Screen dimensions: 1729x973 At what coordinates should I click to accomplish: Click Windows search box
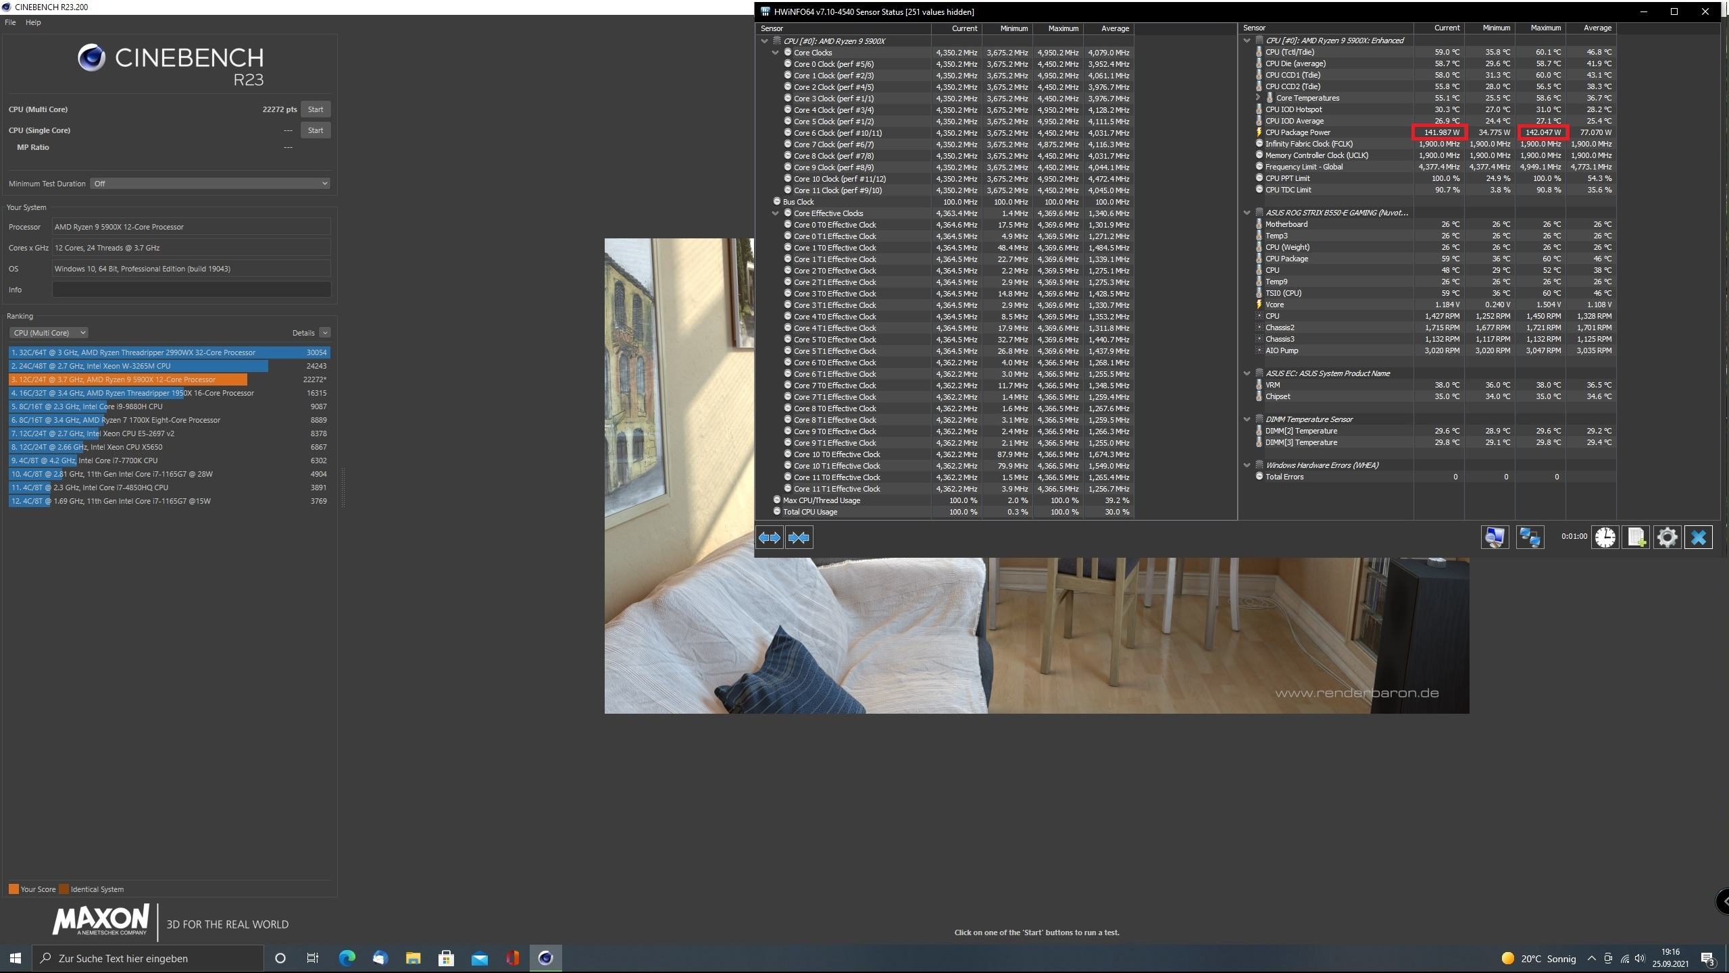(x=148, y=958)
